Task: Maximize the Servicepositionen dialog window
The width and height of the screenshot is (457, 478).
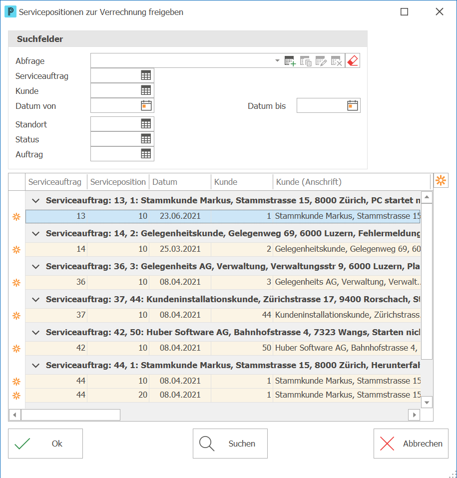Action: pos(404,12)
